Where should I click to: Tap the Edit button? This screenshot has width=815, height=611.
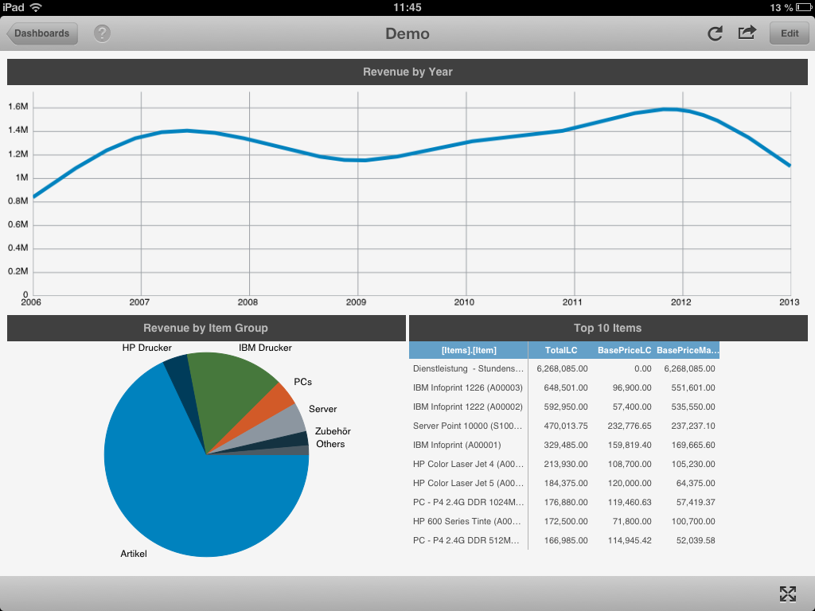pyautogui.click(x=789, y=33)
